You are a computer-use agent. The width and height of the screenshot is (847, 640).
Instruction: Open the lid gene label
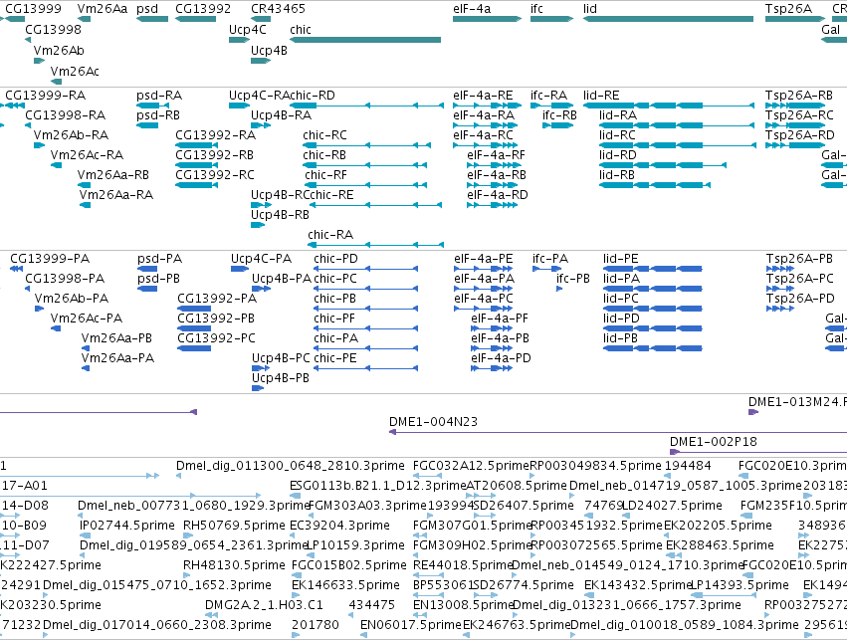point(590,9)
